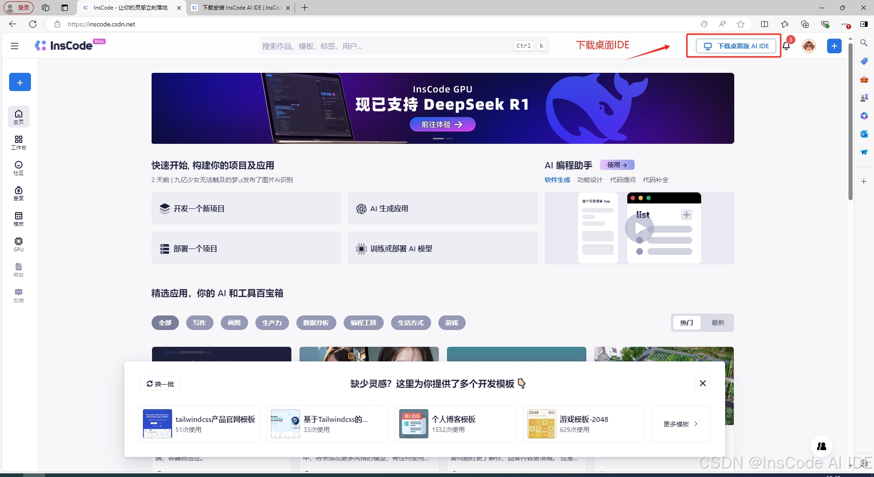Refresh the browser page

click(x=33, y=24)
